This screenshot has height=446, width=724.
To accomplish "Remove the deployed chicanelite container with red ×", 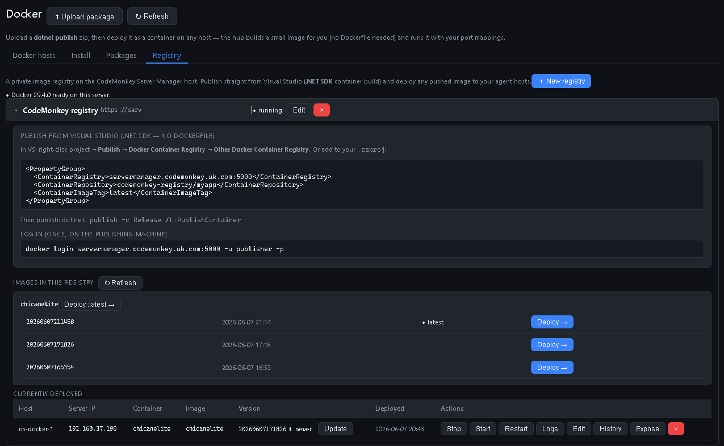I will 676,429.
